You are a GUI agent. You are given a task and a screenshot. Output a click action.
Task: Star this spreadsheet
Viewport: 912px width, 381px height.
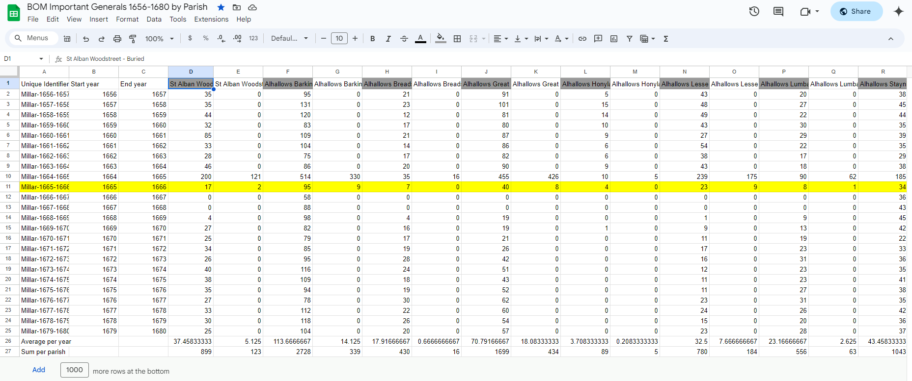tap(221, 7)
